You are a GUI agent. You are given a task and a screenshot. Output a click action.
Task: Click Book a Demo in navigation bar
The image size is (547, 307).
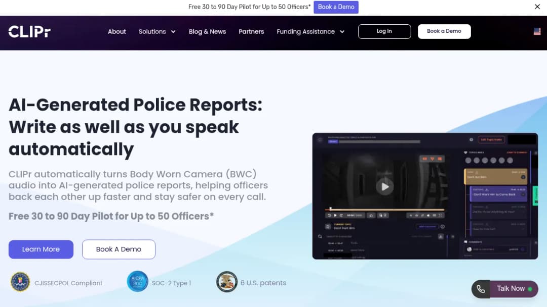[x=444, y=31]
